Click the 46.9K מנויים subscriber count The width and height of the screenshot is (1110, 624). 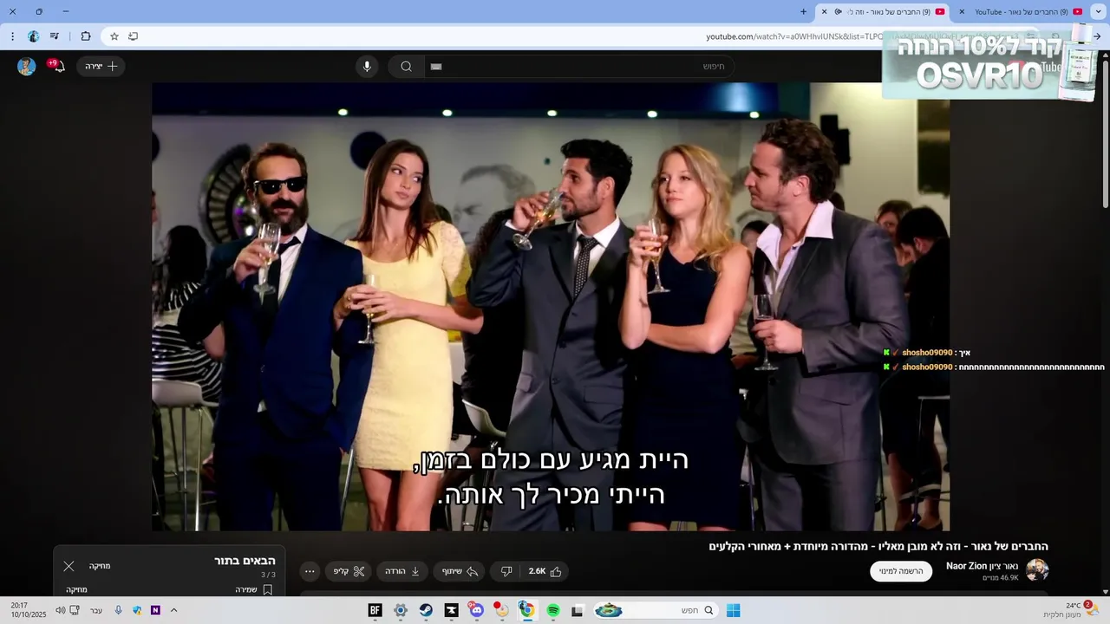click(x=1001, y=578)
